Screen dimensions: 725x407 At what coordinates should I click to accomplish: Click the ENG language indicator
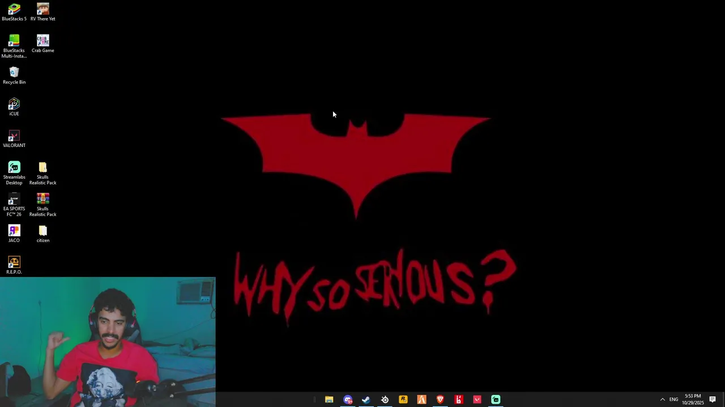pyautogui.click(x=673, y=400)
